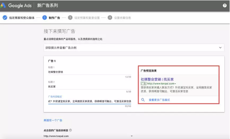Screen dimensions: 230x139
Task: Click the completed step one checkmark icon
Action: [x=5, y=18]
